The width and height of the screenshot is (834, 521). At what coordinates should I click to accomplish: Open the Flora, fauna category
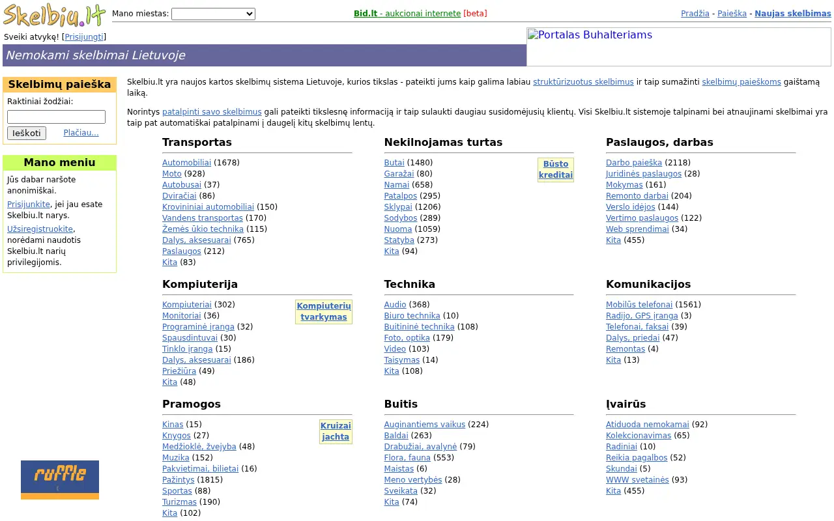point(408,458)
